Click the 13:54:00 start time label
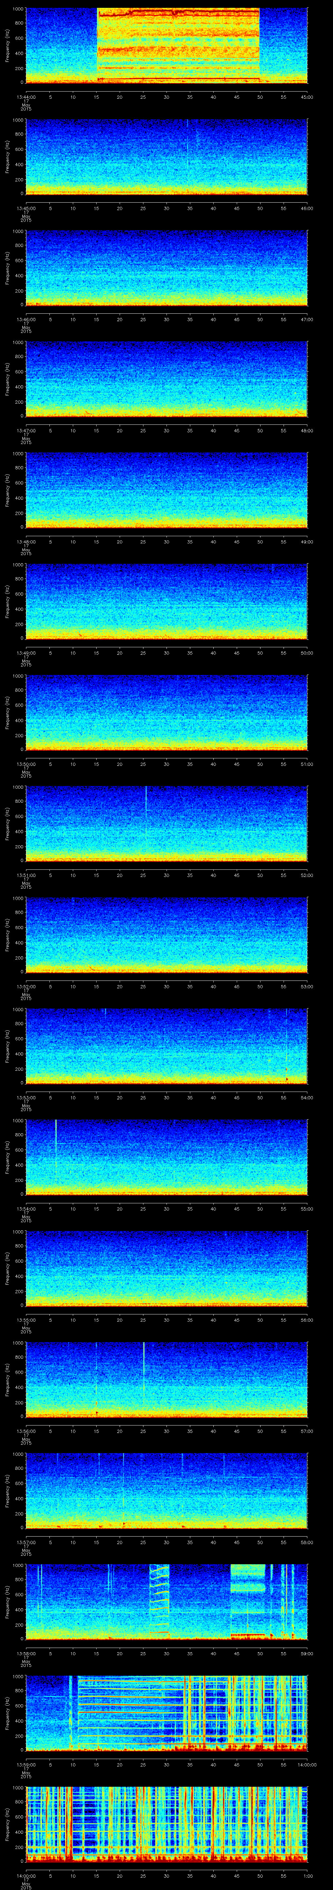Image resolution: width=333 pixels, height=1890 pixels. [26, 1209]
